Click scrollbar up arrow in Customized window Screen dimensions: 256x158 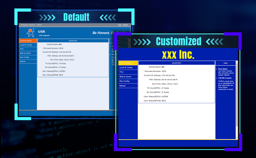[237, 62]
